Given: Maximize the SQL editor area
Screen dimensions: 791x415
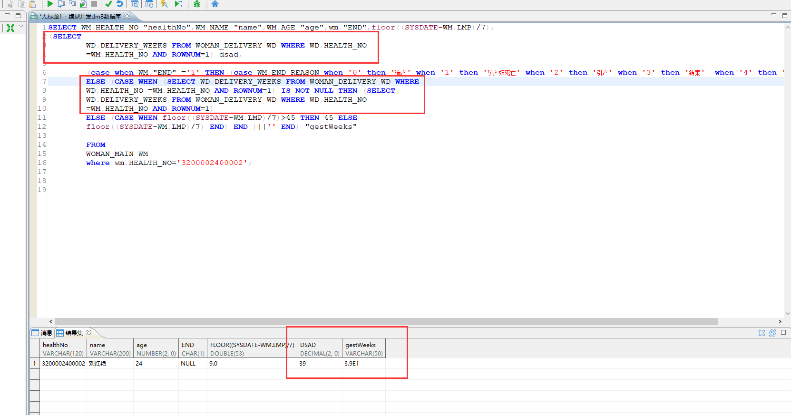Looking at the screenshot, I should click(x=785, y=16).
